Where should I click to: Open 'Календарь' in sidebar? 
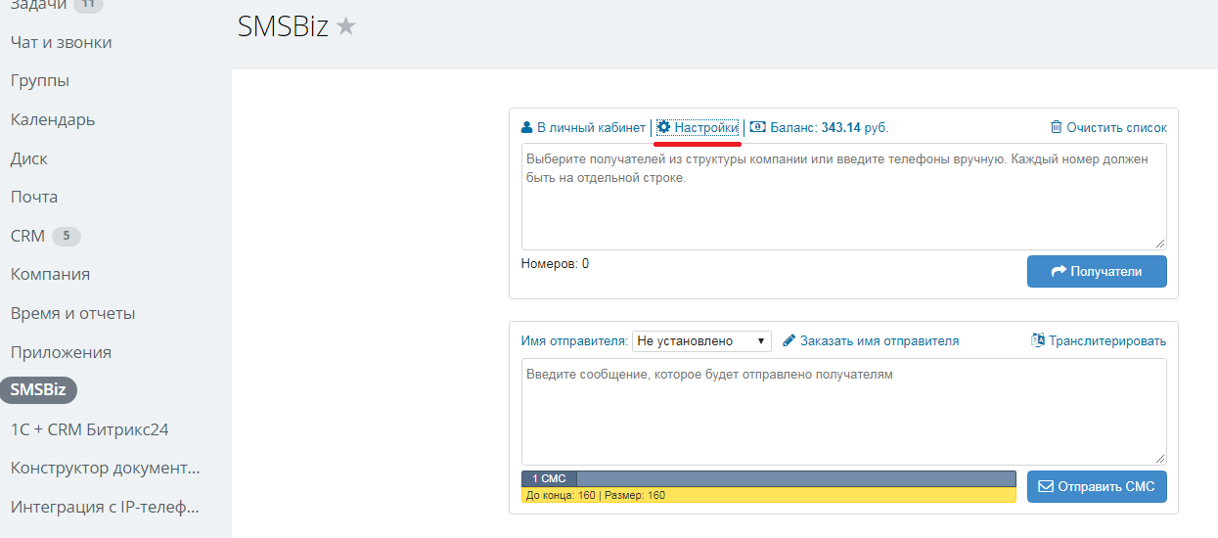(53, 119)
